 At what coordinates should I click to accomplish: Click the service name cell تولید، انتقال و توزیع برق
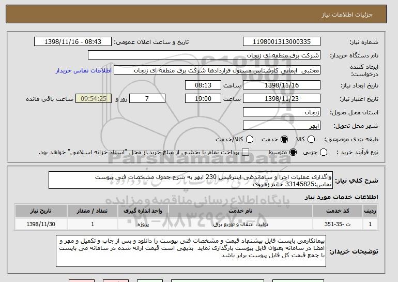240,224
